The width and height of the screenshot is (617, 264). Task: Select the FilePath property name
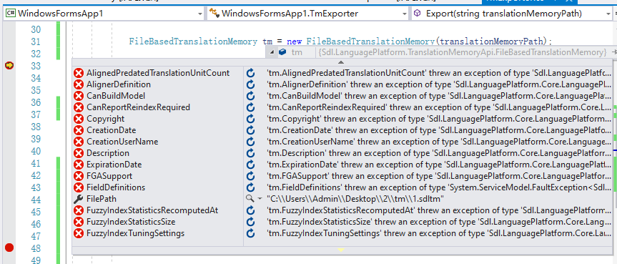click(x=102, y=199)
